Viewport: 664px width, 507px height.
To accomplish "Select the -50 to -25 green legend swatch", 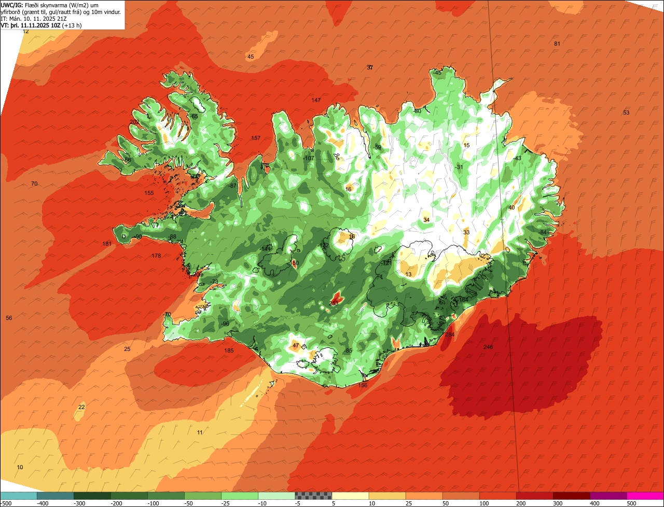I will click(203, 496).
